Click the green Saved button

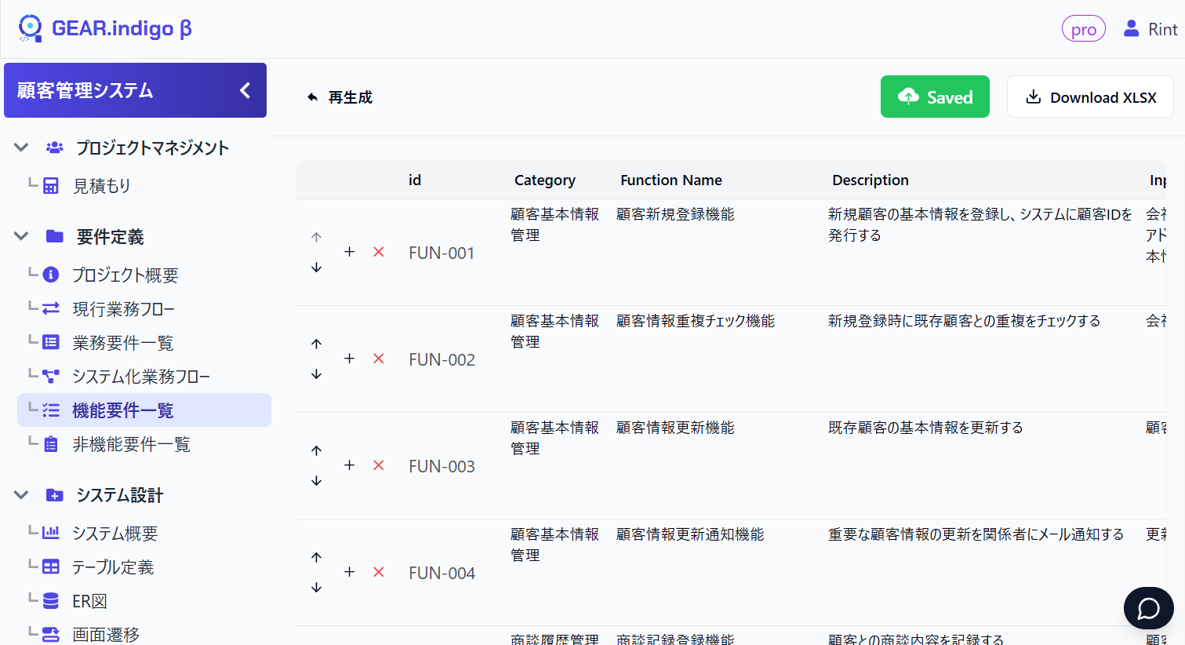click(935, 97)
